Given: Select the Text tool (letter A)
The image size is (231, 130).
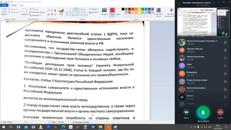Looking at the screenshot, I should (x=55, y=10).
